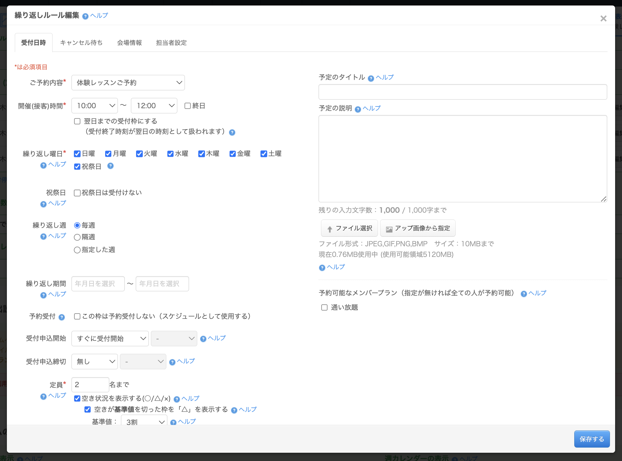The image size is (622, 461).
Task: Switch to the キャンセル待ち tab
Action: (x=81, y=43)
